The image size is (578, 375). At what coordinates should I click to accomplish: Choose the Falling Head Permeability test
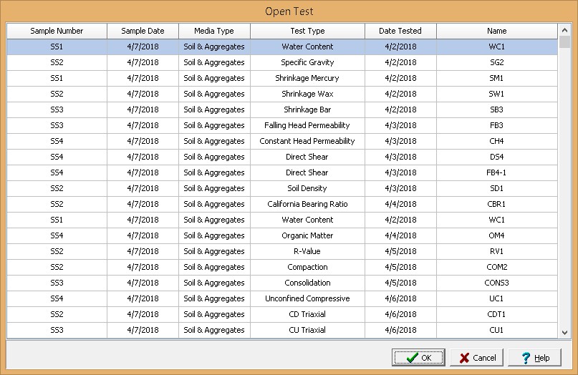pos(307,125)
